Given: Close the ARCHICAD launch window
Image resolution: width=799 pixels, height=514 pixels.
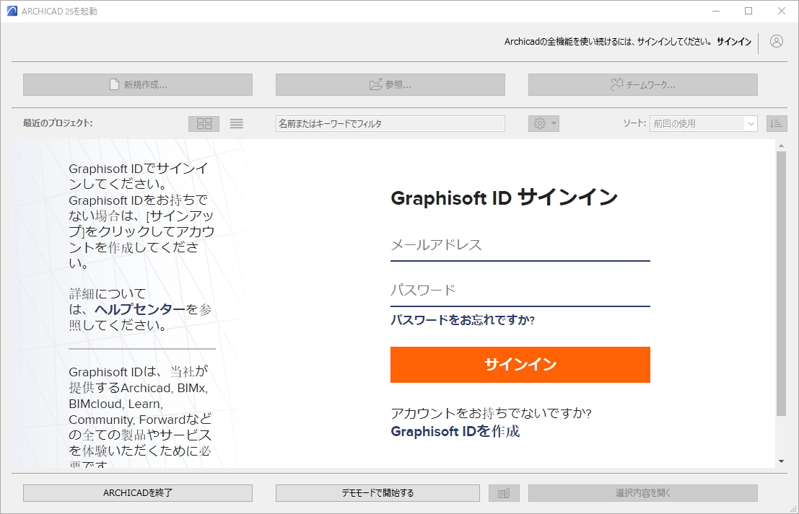Looking at the screenshot, I should click(781, 12).
